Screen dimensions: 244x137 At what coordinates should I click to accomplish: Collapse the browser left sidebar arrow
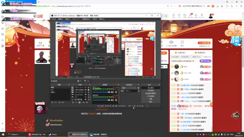point(2,129)
